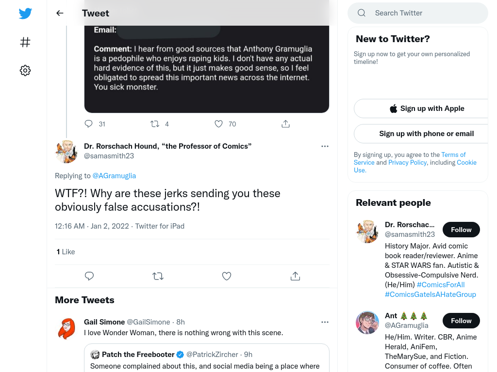Like the tweet with 70 likes
This screenshot has width=497, height=372.
click(x=219, y=124)
